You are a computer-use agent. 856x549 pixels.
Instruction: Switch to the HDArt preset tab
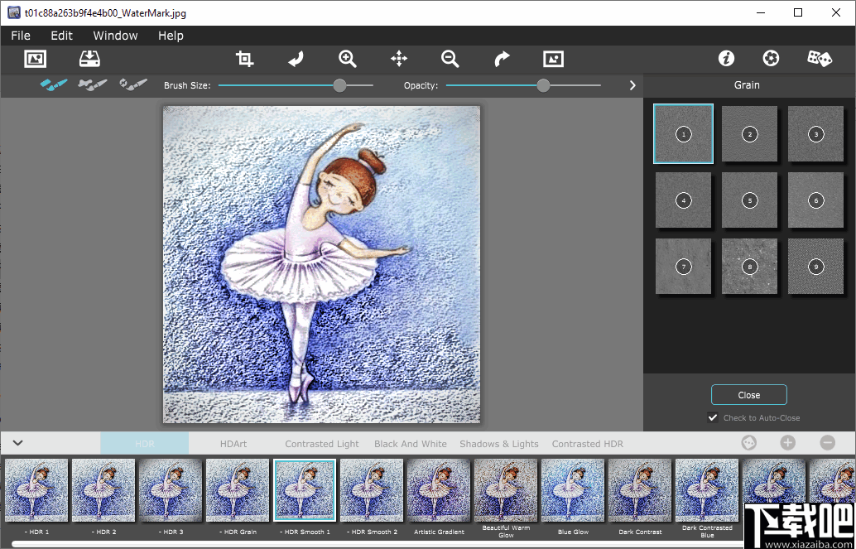(233, 443)
